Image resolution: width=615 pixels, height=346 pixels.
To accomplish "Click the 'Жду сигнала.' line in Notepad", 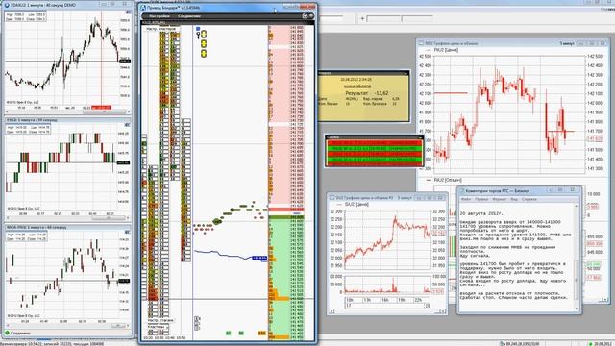I will pyautogui.click(x=475, y=256).
